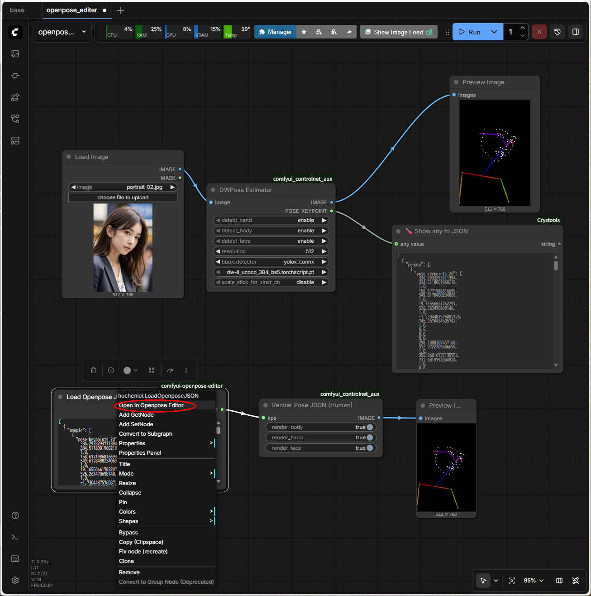Click the info icon in node toolbar
591x596 pixels.
[111, 370]
